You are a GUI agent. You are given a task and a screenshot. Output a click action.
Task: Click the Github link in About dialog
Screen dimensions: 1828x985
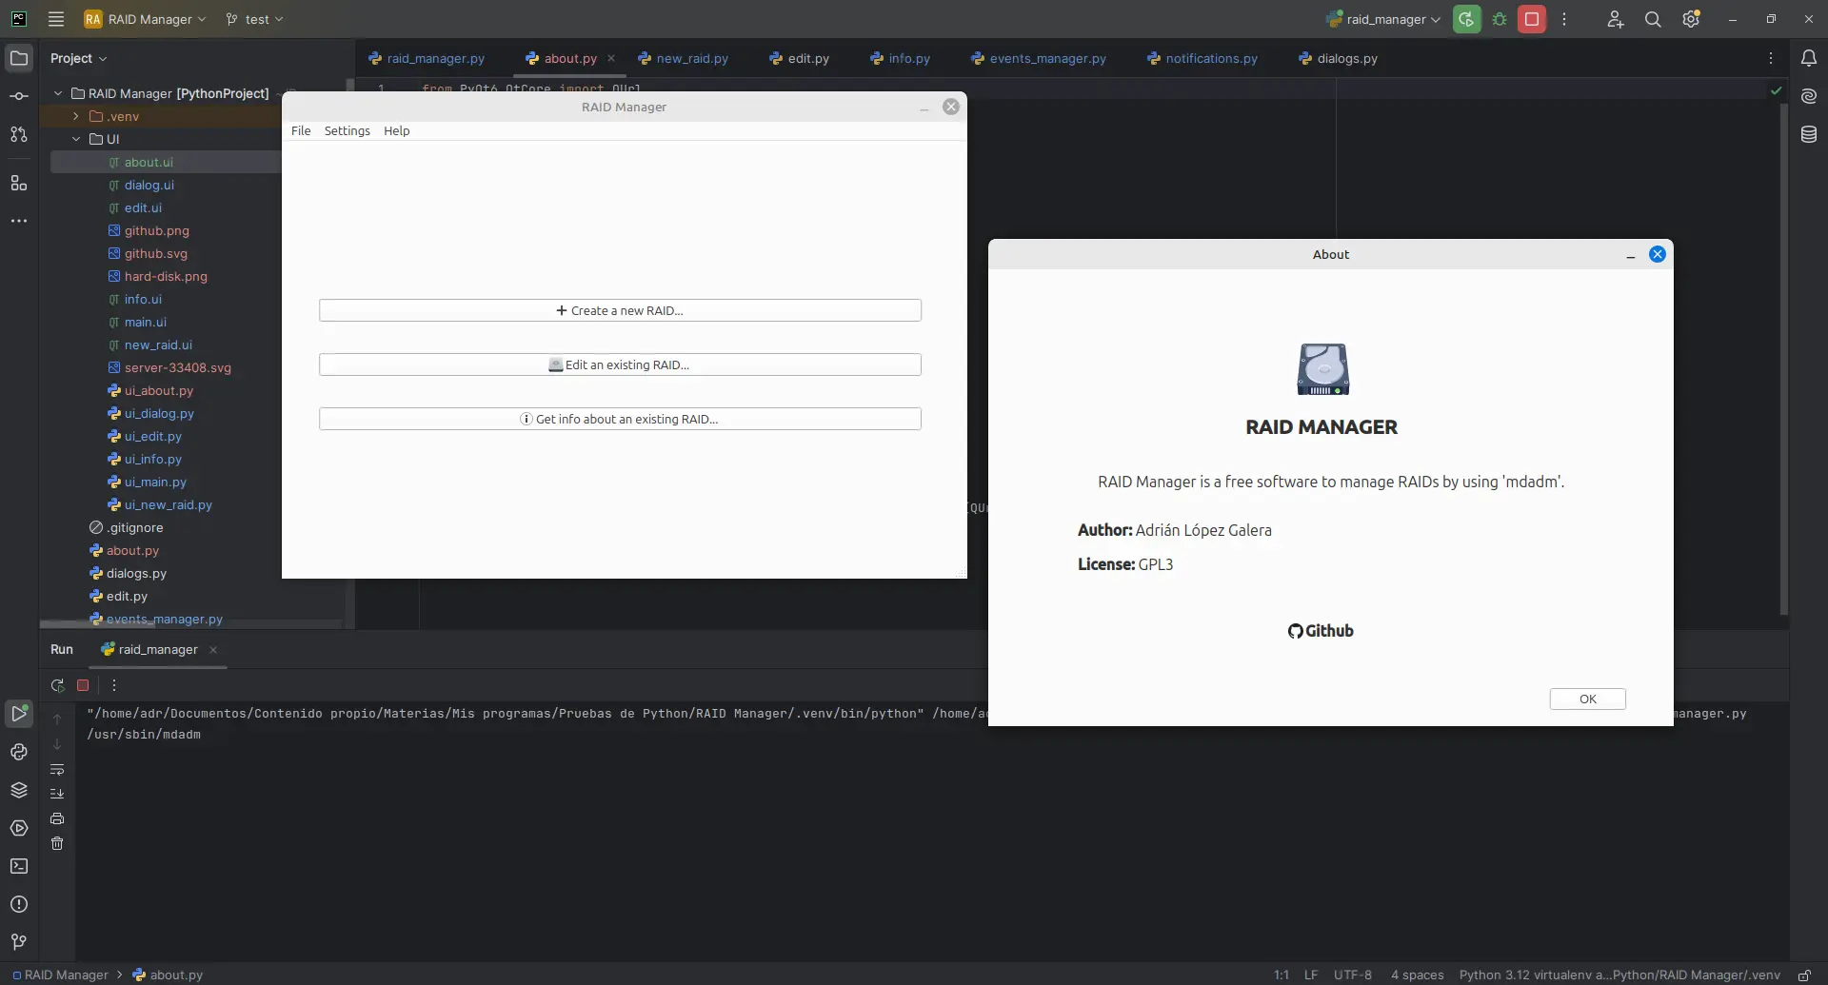pos(1321,631)
